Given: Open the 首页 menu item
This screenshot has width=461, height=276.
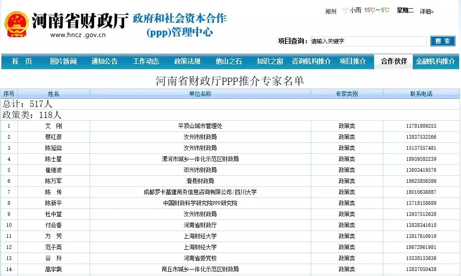Looking at the screenshot, I should (22, 61).
